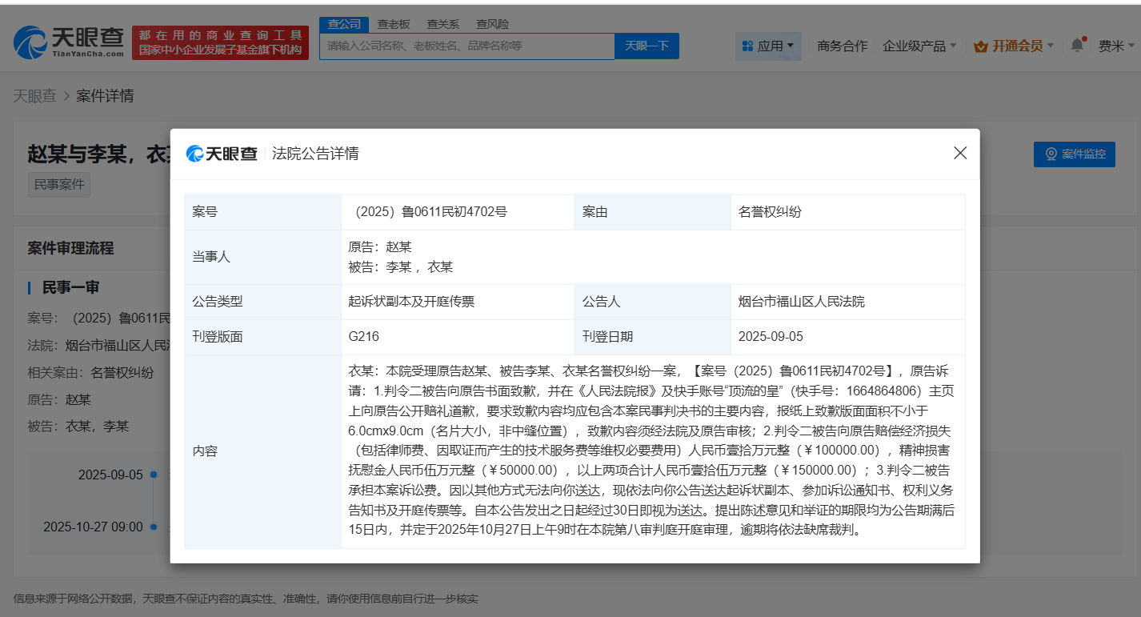This screenshot has width=1141, height=617.
Task: Click the 天眼查 logo in header
Action: [70, 42]
